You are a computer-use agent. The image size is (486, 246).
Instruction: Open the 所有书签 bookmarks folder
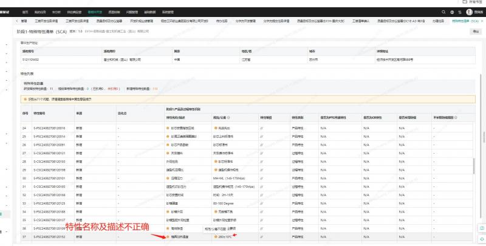tap(473, 2)
